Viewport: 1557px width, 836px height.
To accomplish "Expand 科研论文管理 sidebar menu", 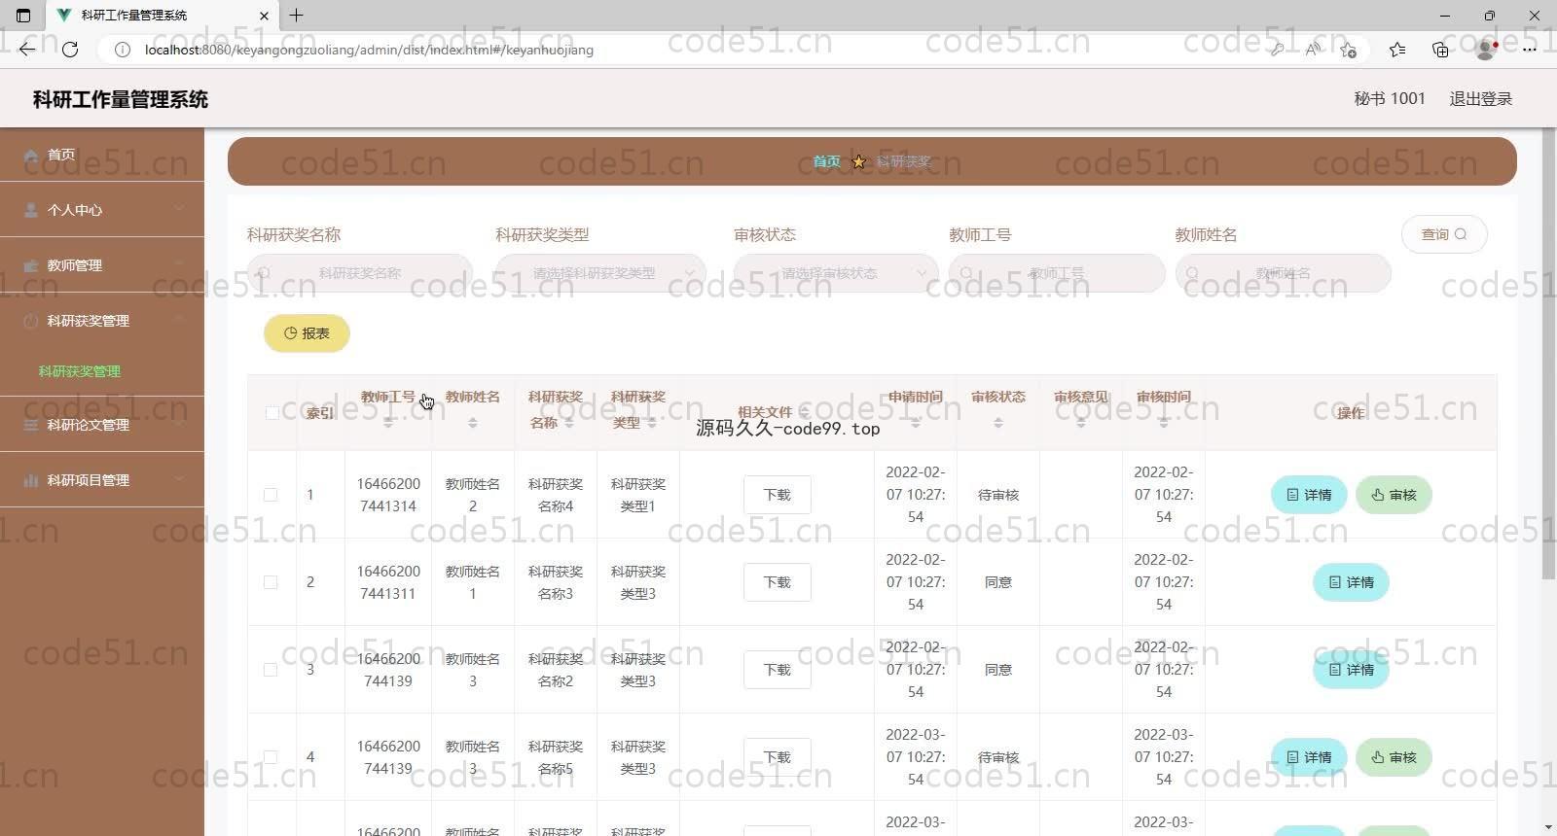I will coord(102,425).
